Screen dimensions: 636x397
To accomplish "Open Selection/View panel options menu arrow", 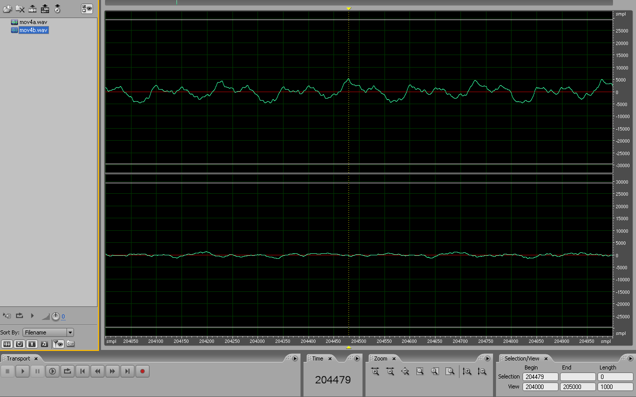I will 630,358.
